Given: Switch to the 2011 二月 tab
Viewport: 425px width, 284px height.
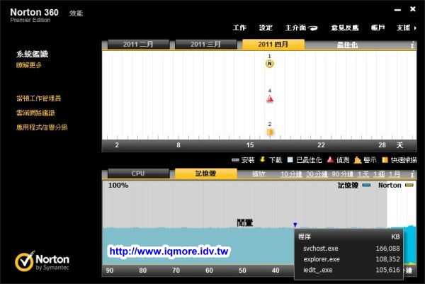Looking at the screenshot, I should tap(138, 45).
